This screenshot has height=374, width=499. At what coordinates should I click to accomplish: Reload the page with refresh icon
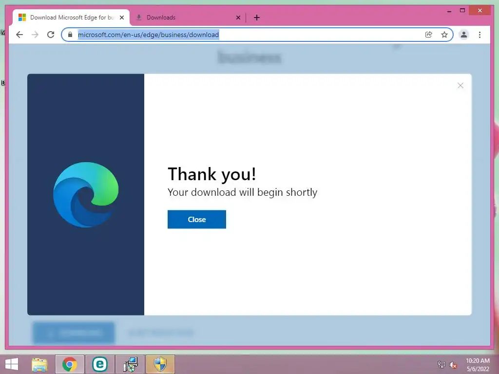[51, 35]
